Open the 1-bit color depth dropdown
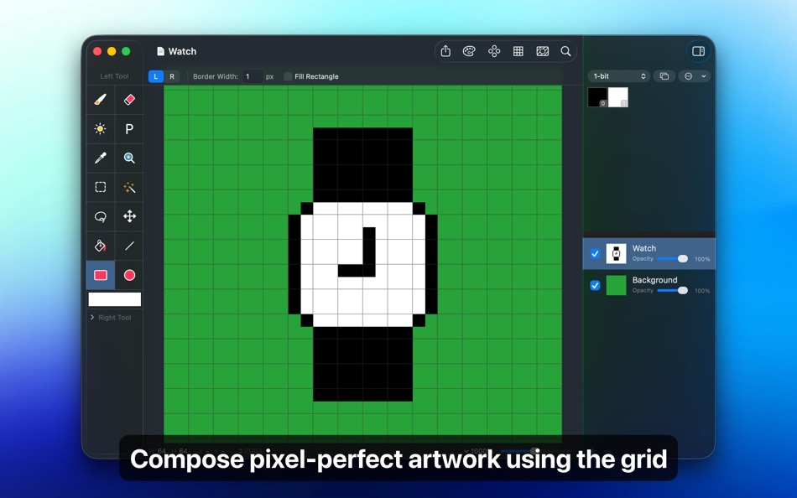This screenshot has width=797, height=498. pyautogui.click(x=618, y=75)
